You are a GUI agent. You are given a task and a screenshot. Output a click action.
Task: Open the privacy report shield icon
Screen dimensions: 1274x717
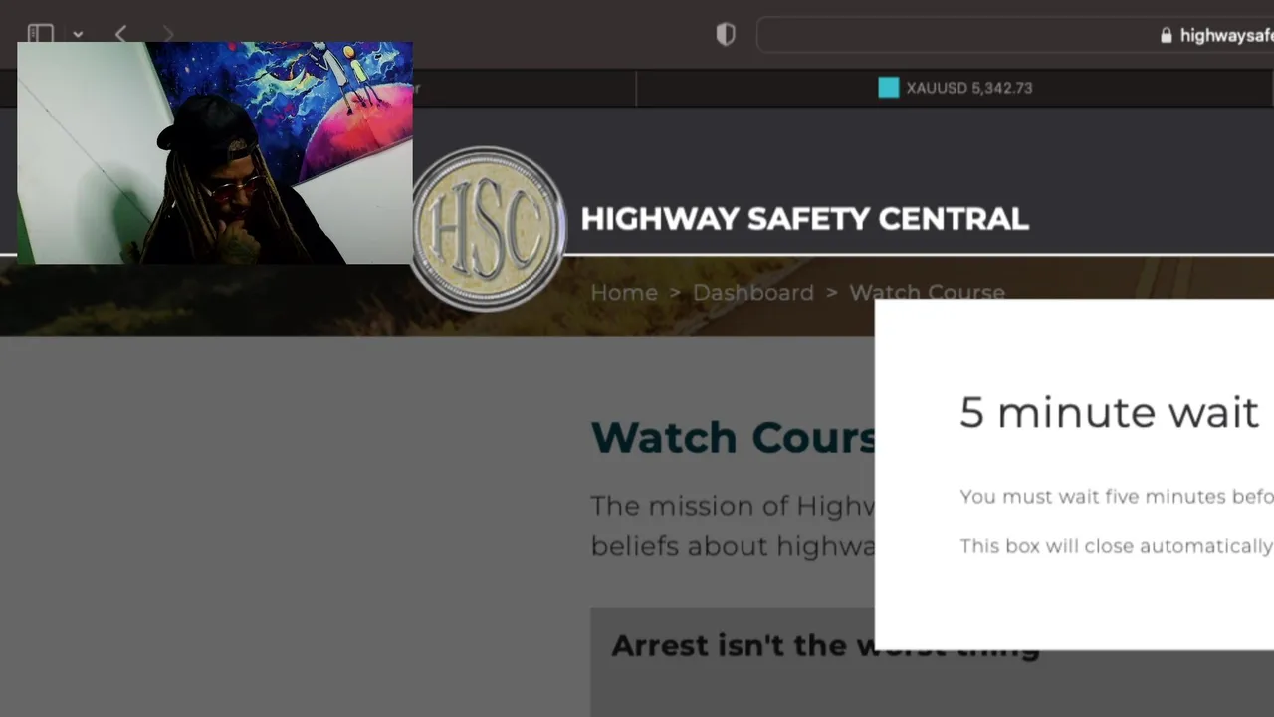(x=726, y=35)
